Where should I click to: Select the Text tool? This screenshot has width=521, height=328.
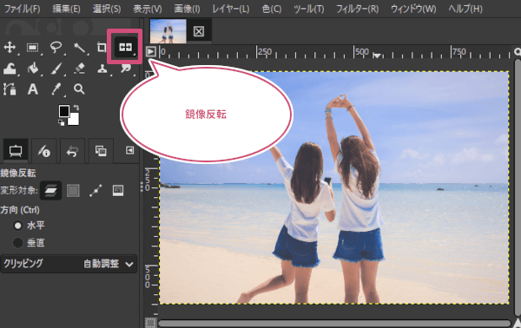[x=33, y=89]
